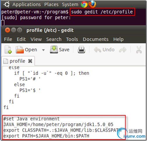147x141 pixels.
Task: Click the Open file icon in toolbar
Action: click(x=20, y=50)
